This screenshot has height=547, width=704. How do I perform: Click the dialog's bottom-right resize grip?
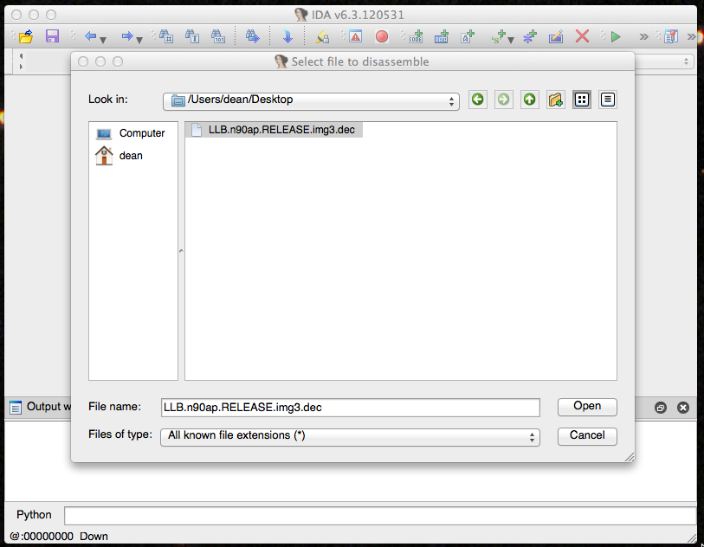pyautogui.click(x=630, y=457)
